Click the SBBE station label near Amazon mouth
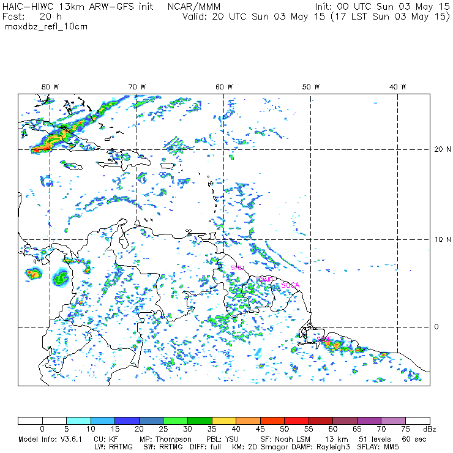Viewport: 453px width, 453px height. 324,339
